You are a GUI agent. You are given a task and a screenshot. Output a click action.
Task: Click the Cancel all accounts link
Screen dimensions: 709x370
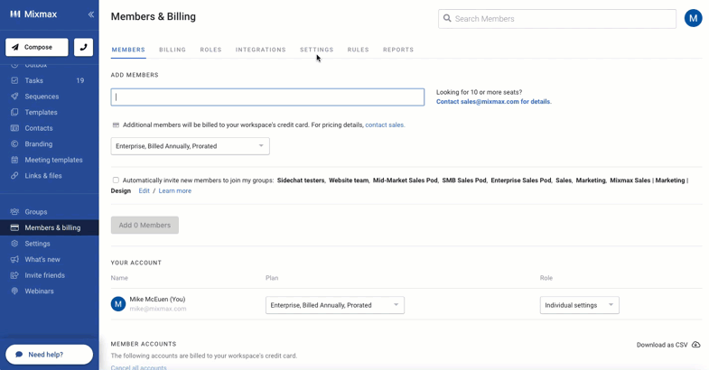coord(138,367)
